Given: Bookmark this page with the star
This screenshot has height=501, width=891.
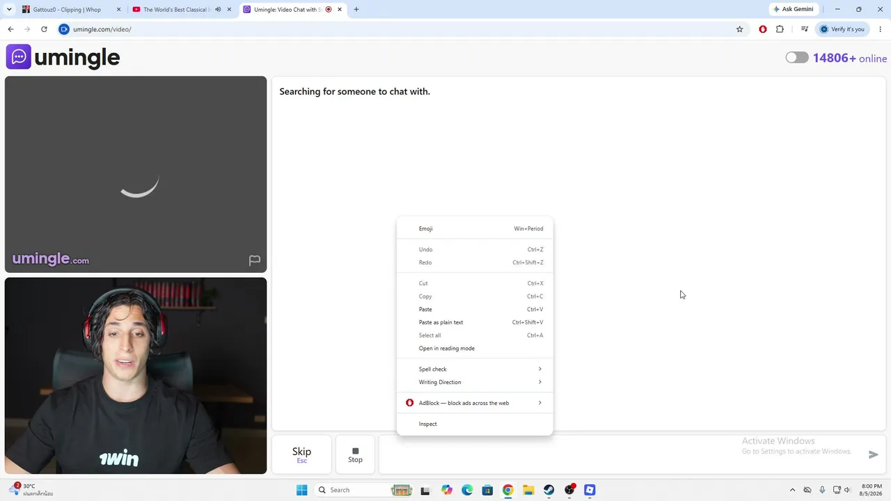Looking at the screenshot, I should pyautogui.click(x=739, y=29).
